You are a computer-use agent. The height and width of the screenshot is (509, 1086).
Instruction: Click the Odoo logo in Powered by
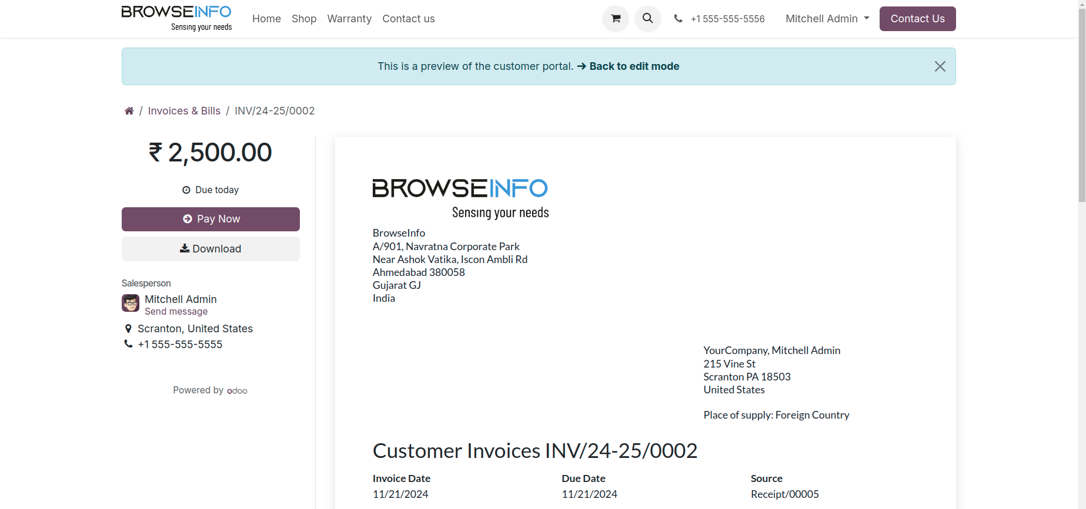pyautogui.click(x=237, y=391)
